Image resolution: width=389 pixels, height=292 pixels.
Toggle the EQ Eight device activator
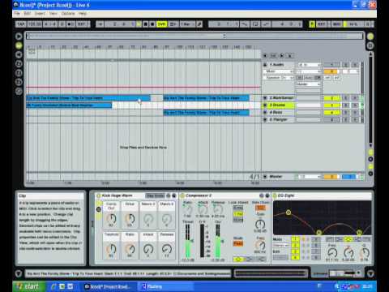tap(275, 195)
